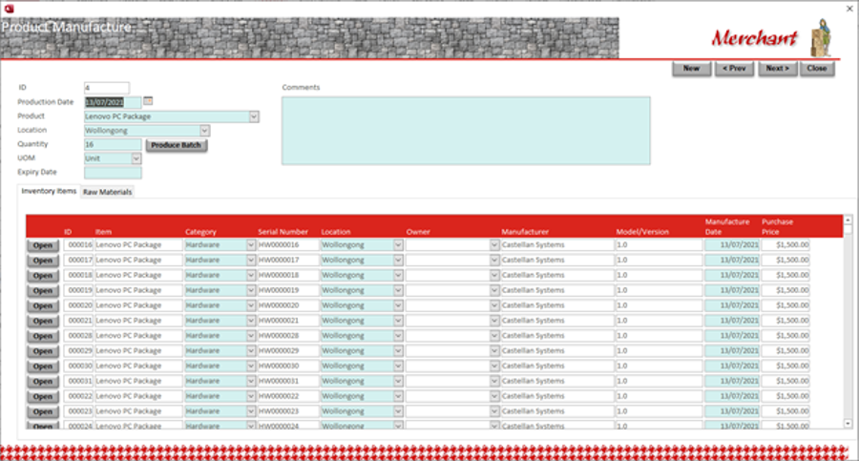Click the empty Expiry Date field
The height and width of the screenshot is (461, 859).
[x=113, y=172]
